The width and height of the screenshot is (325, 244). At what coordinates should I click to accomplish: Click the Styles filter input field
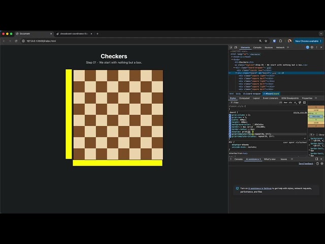pyautogui.click(x=255, y=103)
